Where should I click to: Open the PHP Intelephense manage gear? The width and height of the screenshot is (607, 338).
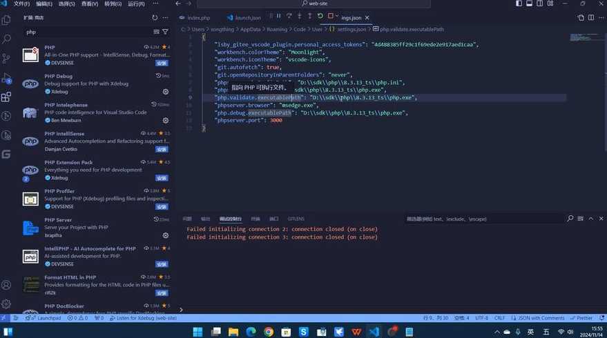pos(165,120)
